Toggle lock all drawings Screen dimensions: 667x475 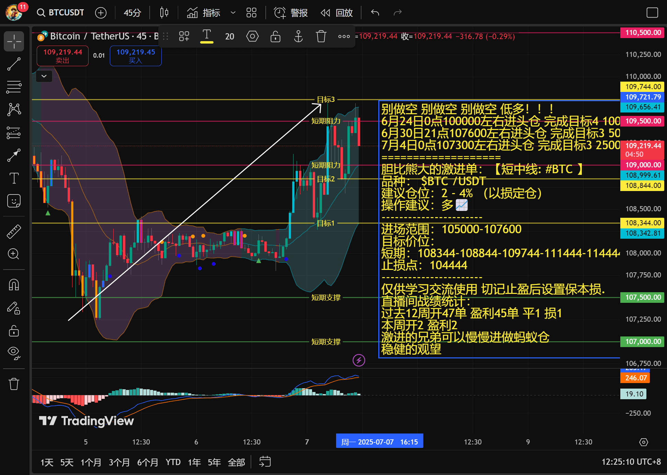point(14,331)
